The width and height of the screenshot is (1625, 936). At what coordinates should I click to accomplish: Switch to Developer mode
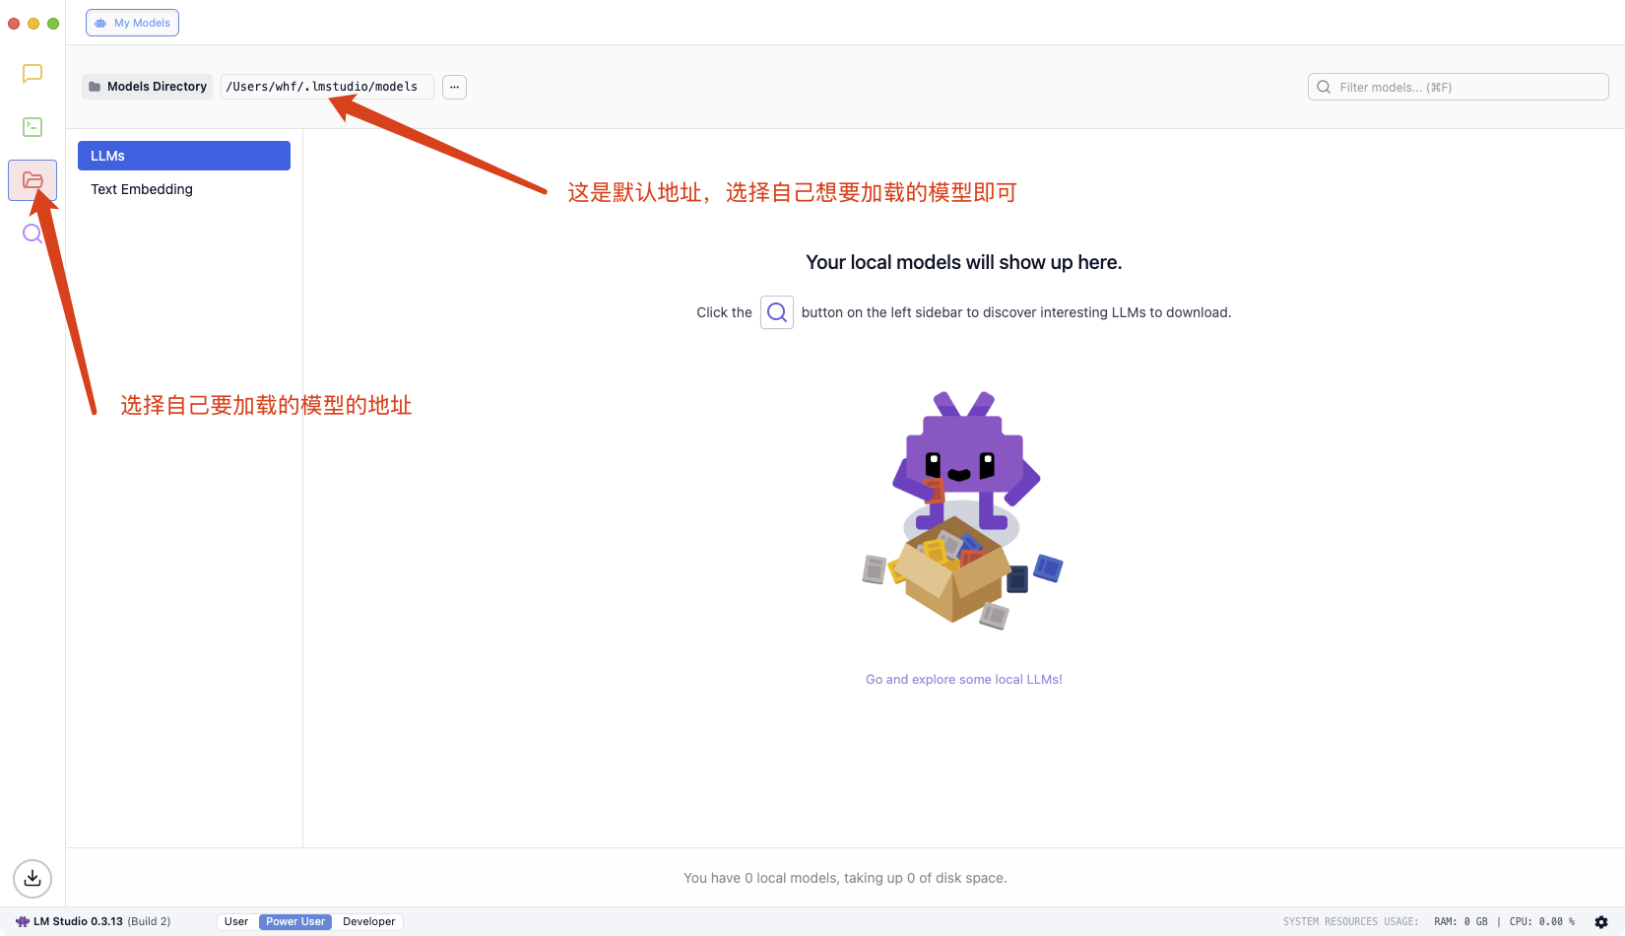point(369,922)
